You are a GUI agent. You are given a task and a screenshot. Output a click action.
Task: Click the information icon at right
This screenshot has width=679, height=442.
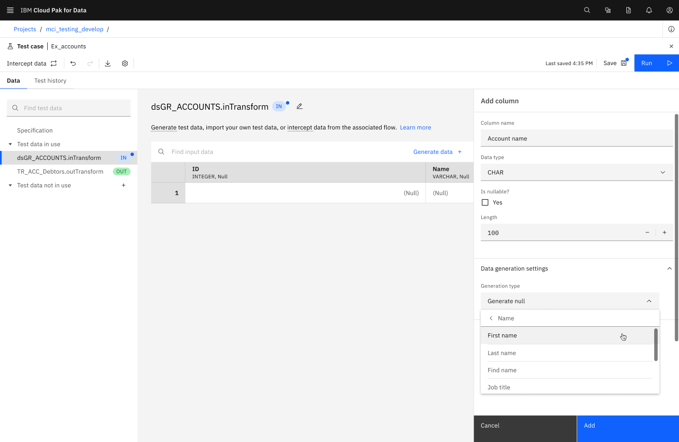[671, 29]
